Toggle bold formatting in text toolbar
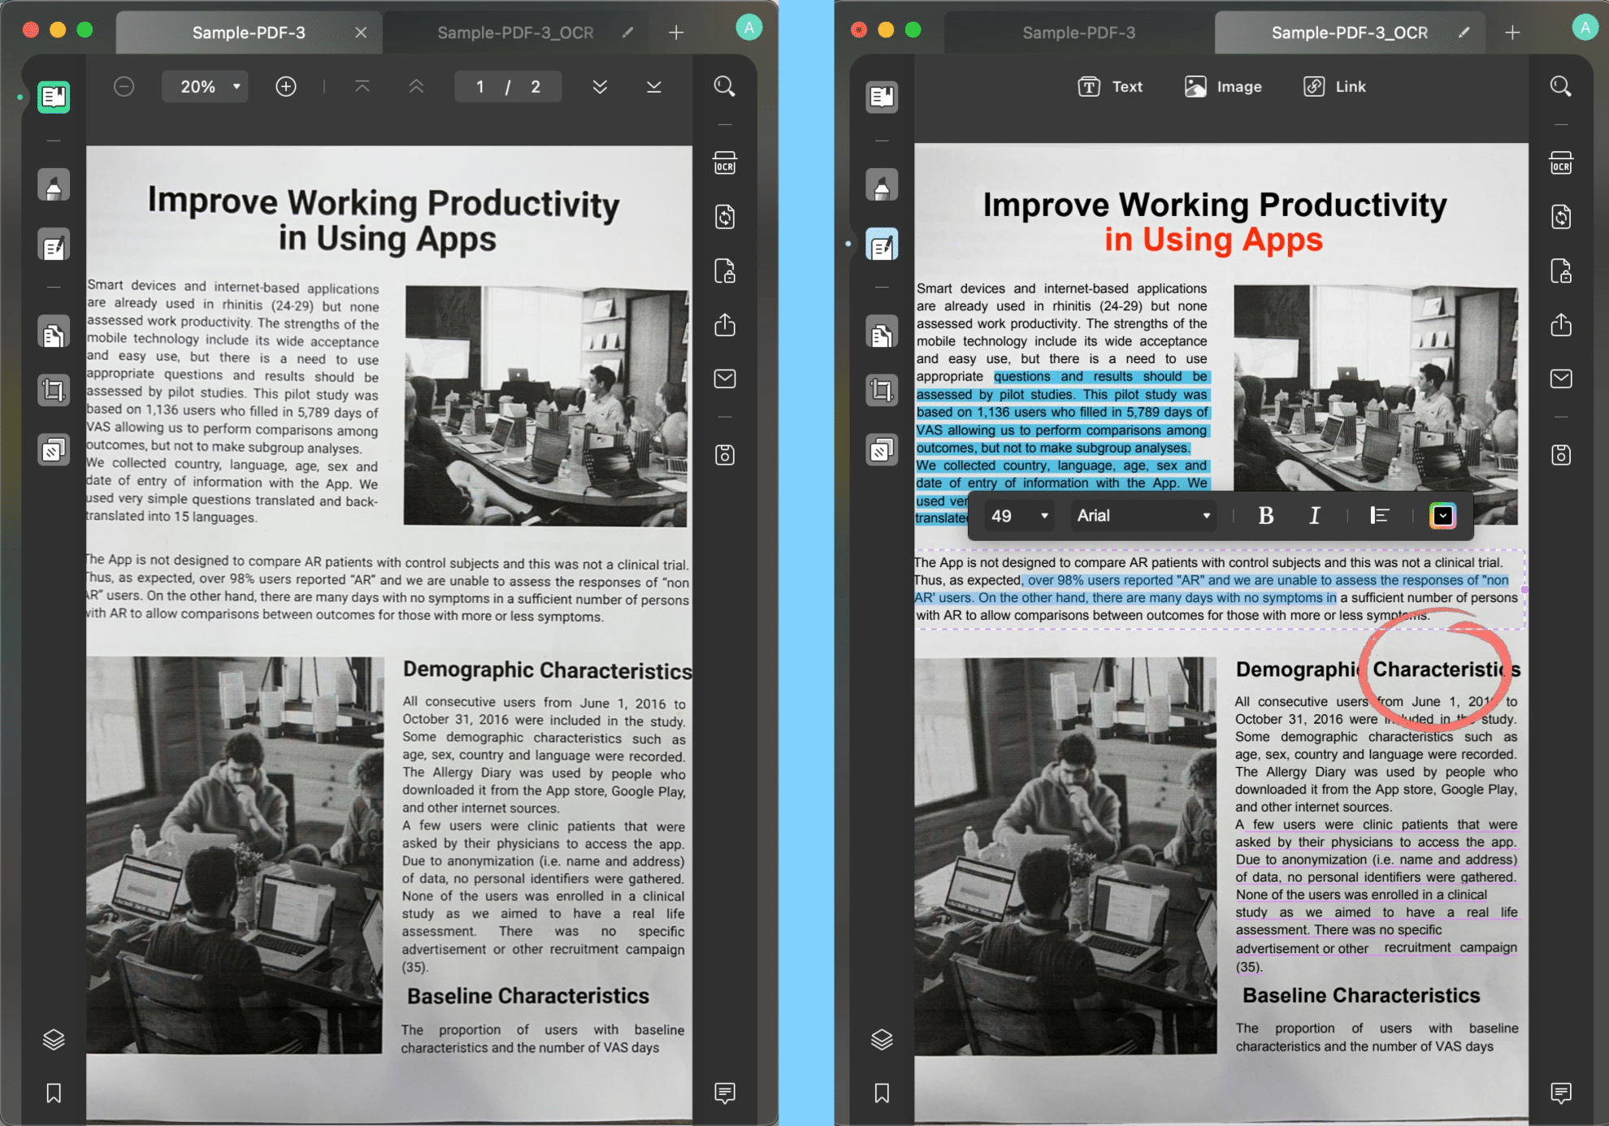 [1265, 515]
